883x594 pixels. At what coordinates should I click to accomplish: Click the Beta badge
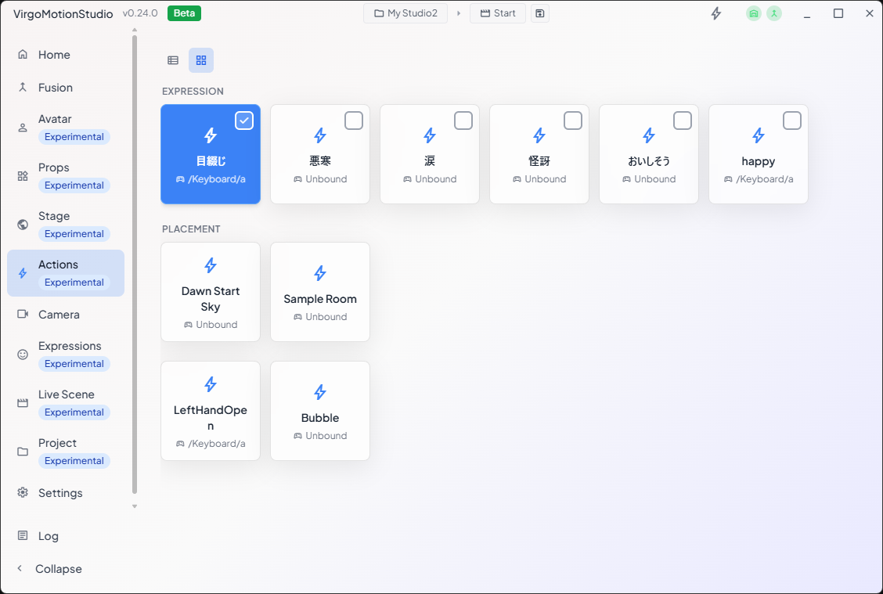tap(184, 13)
